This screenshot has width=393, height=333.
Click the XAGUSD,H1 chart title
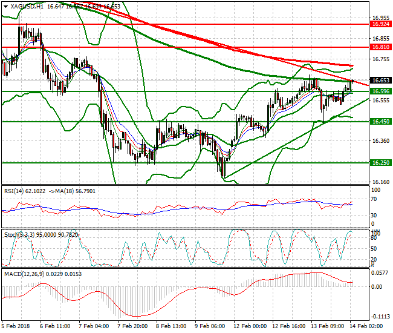coord(27,7)
